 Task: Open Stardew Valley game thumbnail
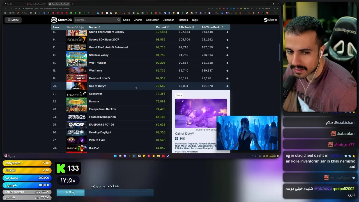(x=77, y=55)
